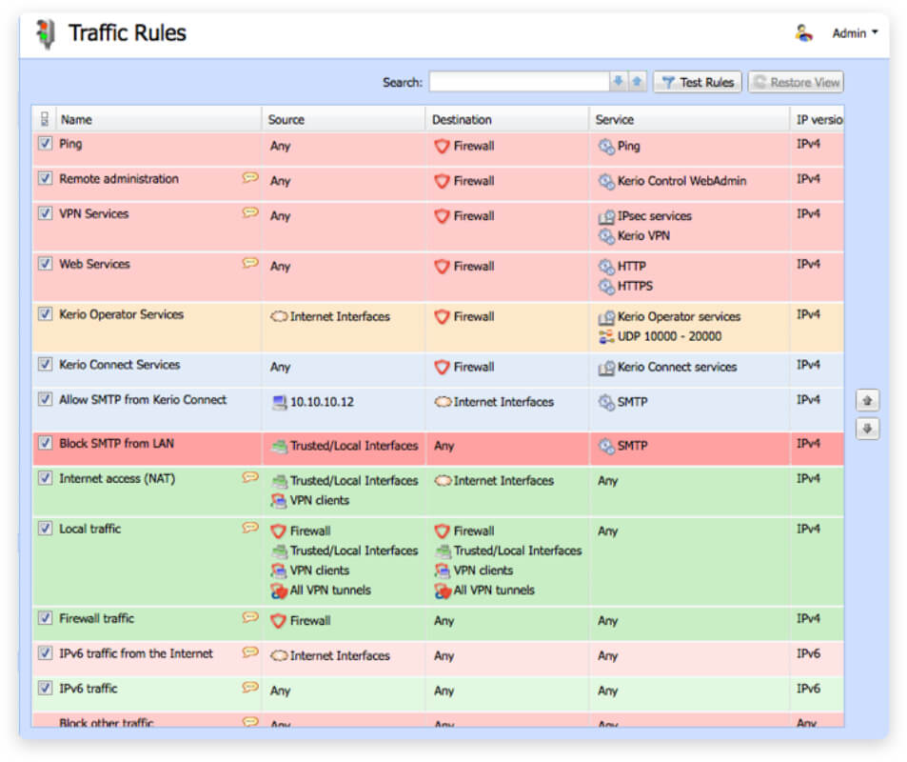Viewport: 907px width, 762px height.
Task: Click the Test Rules button
Action: pyautogui.click(x=698, y=82)
